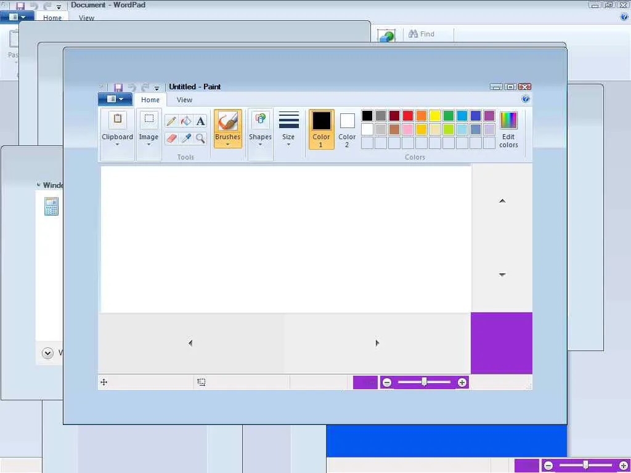Open Paint Help with the question mark icon

coord(526,99)
